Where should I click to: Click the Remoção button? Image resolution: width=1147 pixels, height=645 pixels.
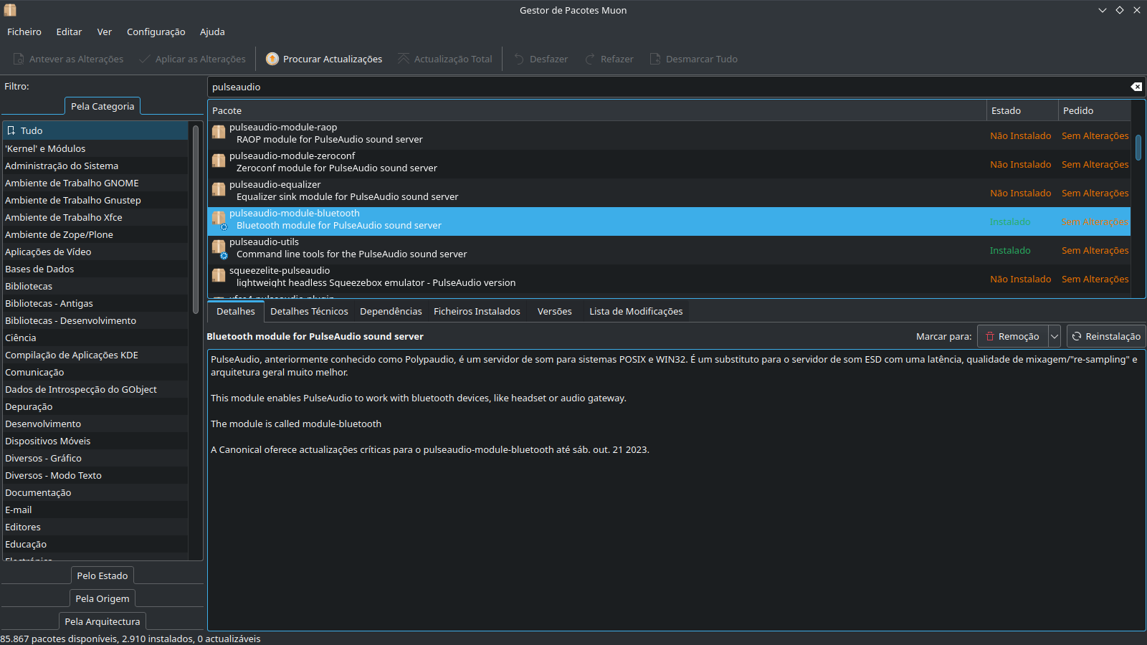pos(1012,336)
